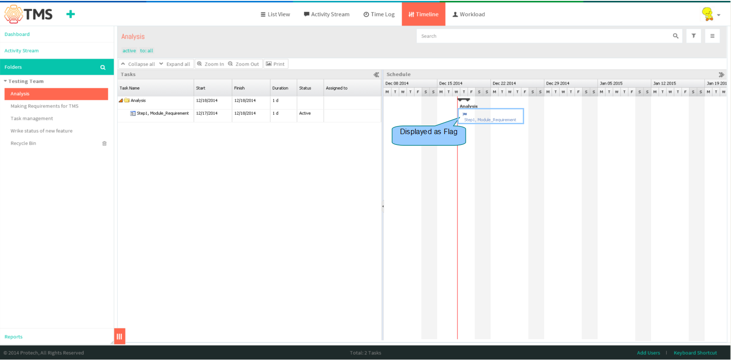This screenshot has height=360, width=731.
Task: Click the flag milestone icon in schedule
Action: pyautogui.click(x=465, y=114)
